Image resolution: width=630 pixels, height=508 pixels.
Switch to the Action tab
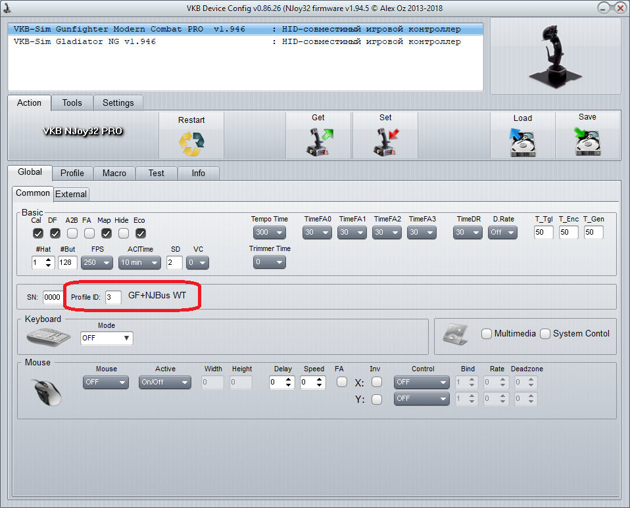[29, 103]
